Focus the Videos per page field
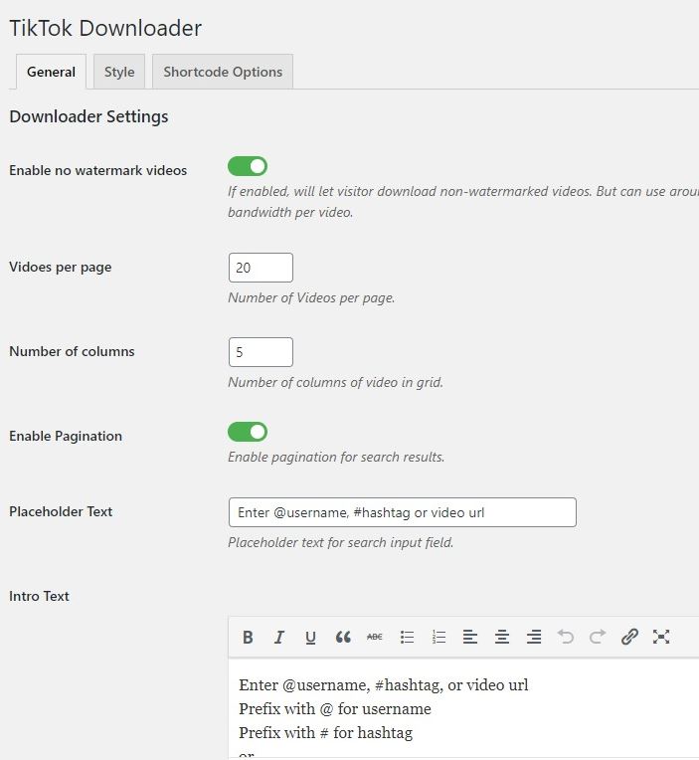The image size is (699, 760). coord(261,268)
